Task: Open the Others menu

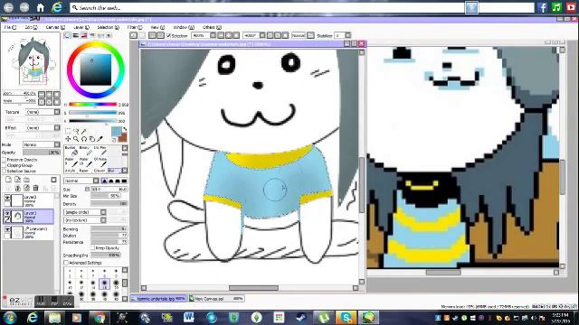Action: coord(212,27)
